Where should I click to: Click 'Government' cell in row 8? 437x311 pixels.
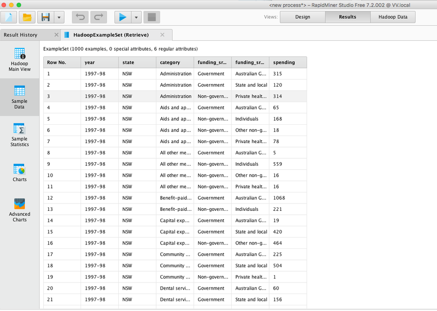[213, 153]
